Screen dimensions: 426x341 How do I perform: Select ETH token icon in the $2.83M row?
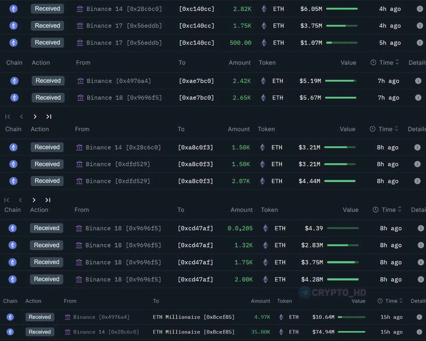click(x=266, y=245)
